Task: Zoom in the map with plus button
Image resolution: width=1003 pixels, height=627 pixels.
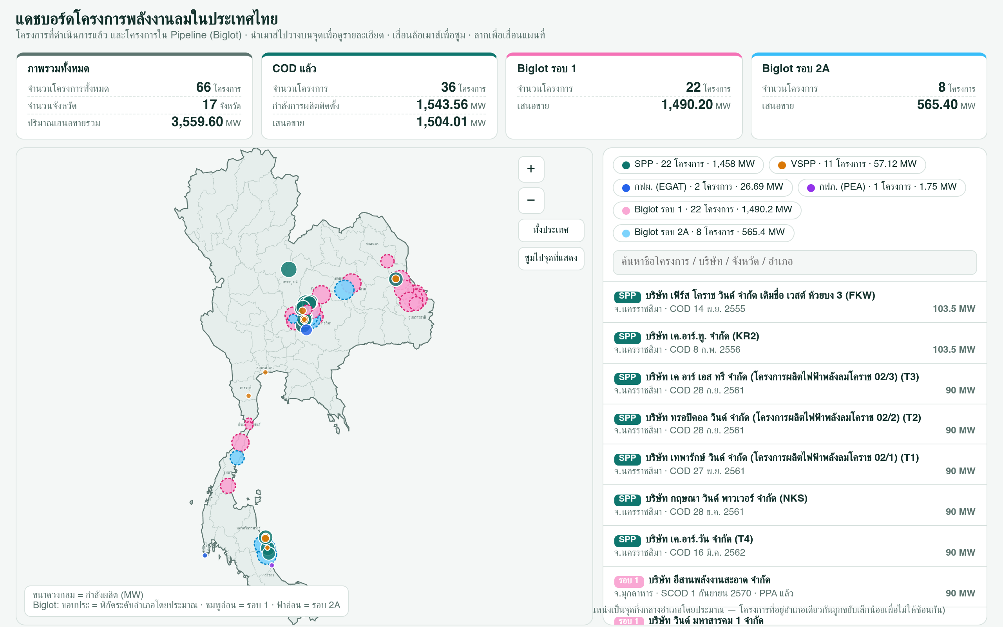Action: pyautogui.click(x=531, y=169)
